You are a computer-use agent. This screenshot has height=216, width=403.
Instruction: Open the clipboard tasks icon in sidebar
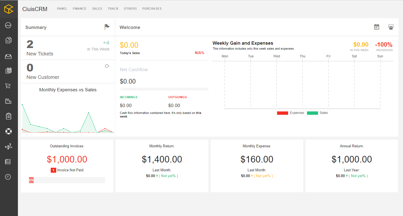pos(8,116)
